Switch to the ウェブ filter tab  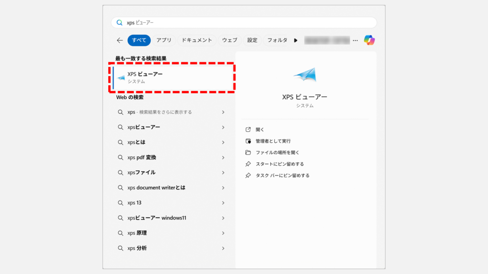point(230,40)
